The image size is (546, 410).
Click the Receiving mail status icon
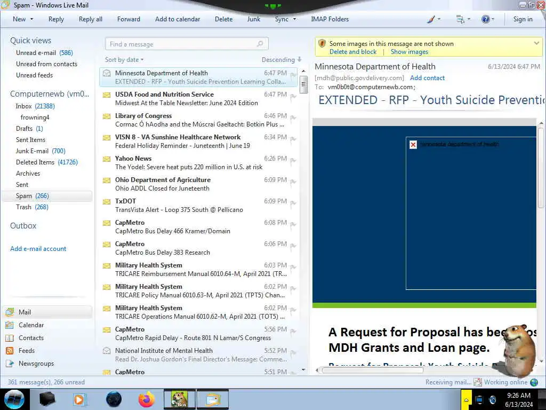(478, 382)
